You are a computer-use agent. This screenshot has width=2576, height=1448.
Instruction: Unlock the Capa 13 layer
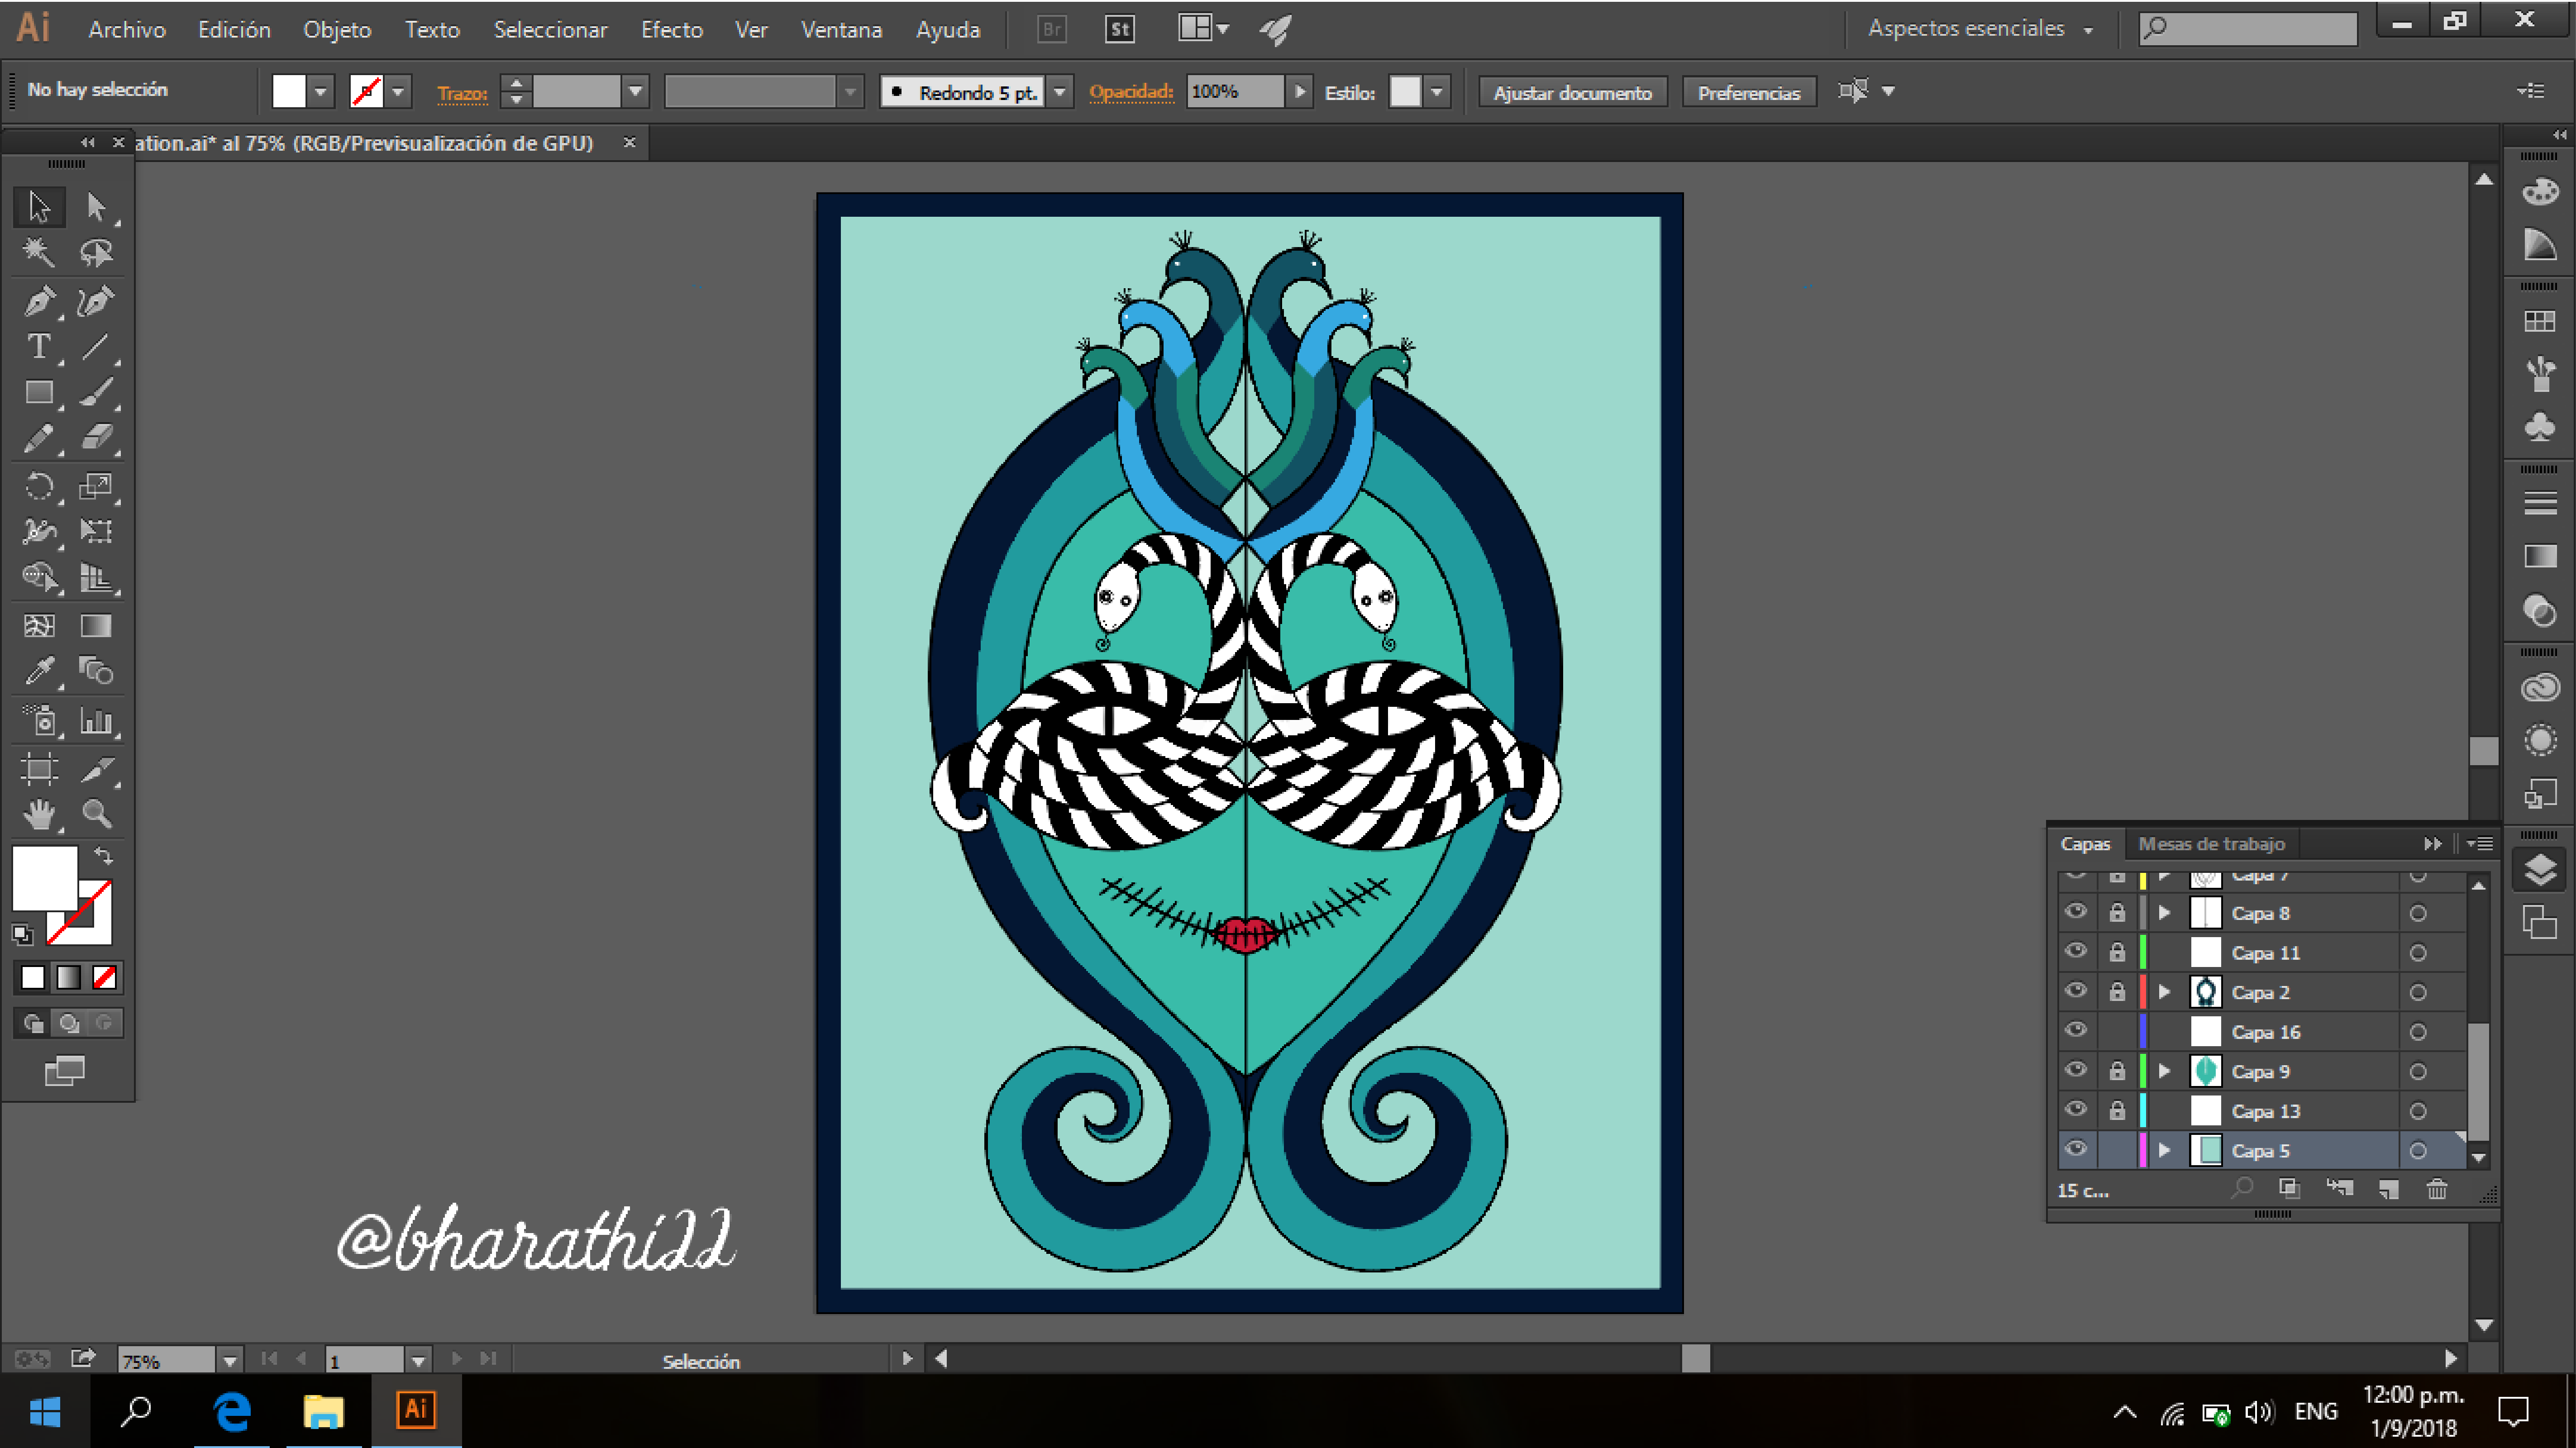point(2117,1110)
